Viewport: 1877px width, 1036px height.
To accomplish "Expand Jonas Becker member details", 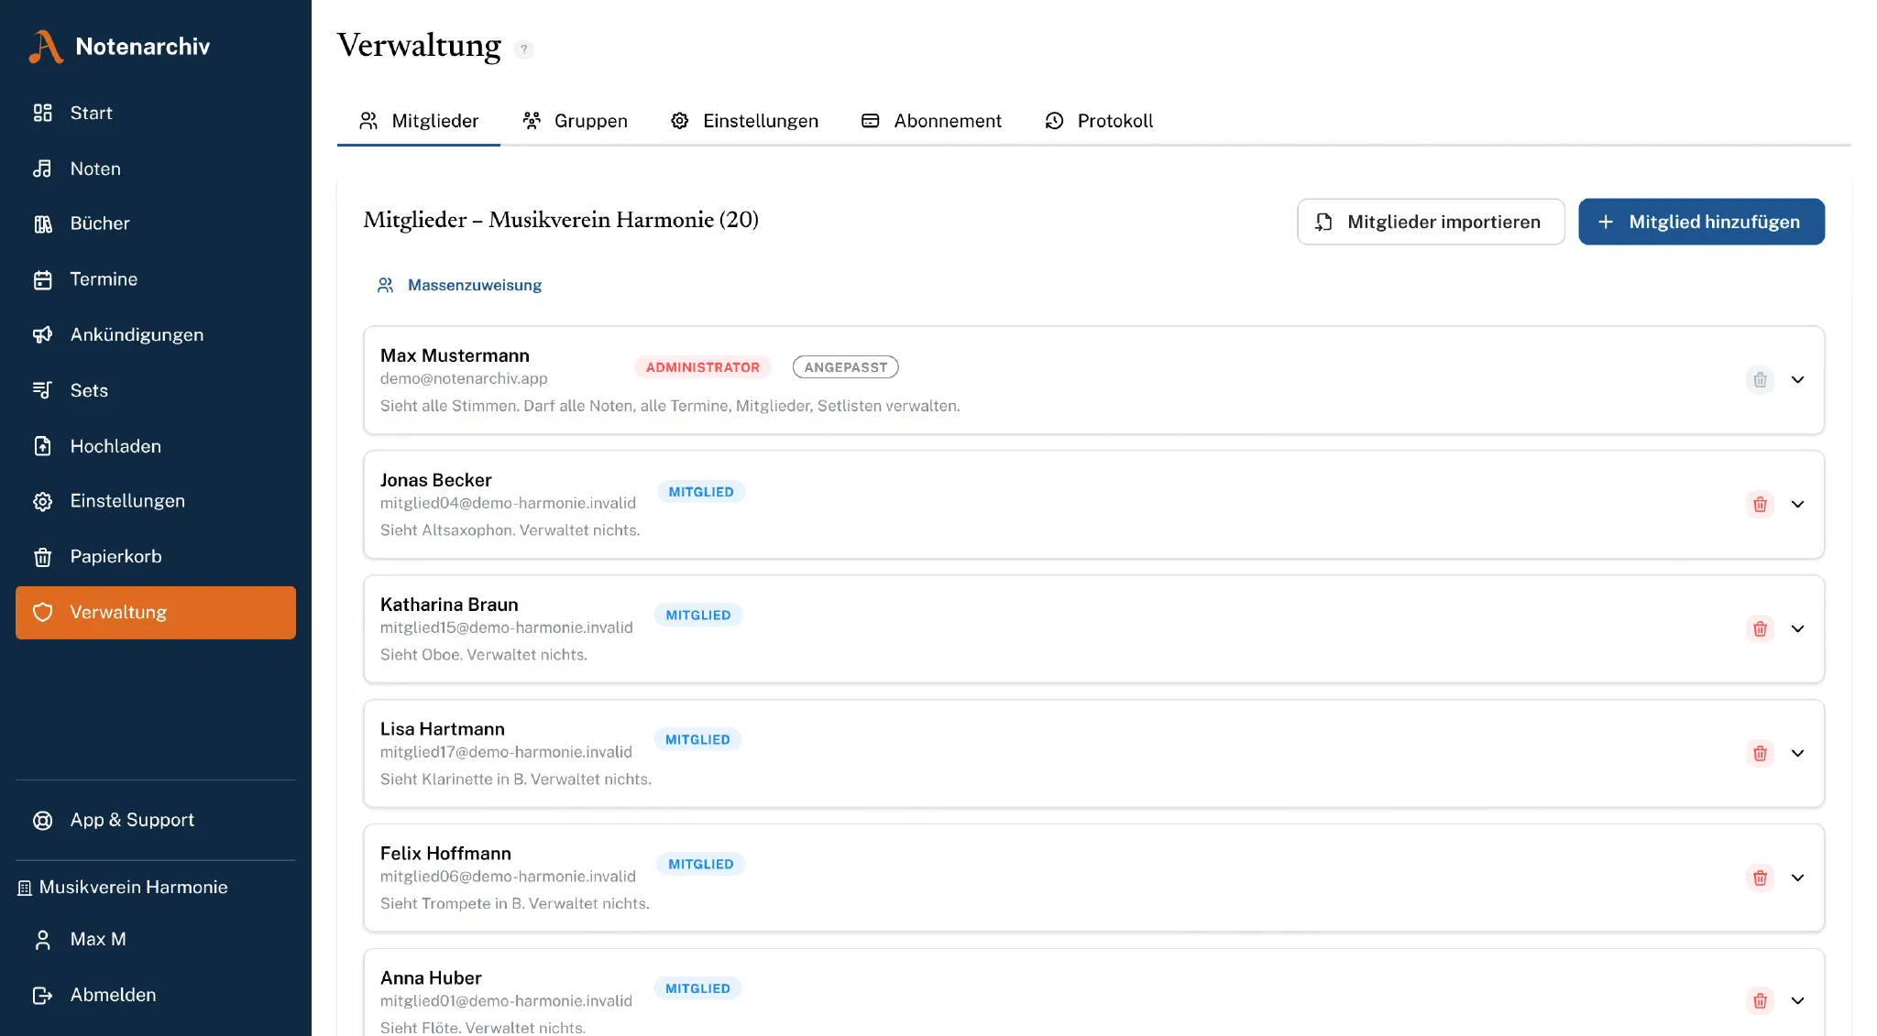I will pos(1797,504).
